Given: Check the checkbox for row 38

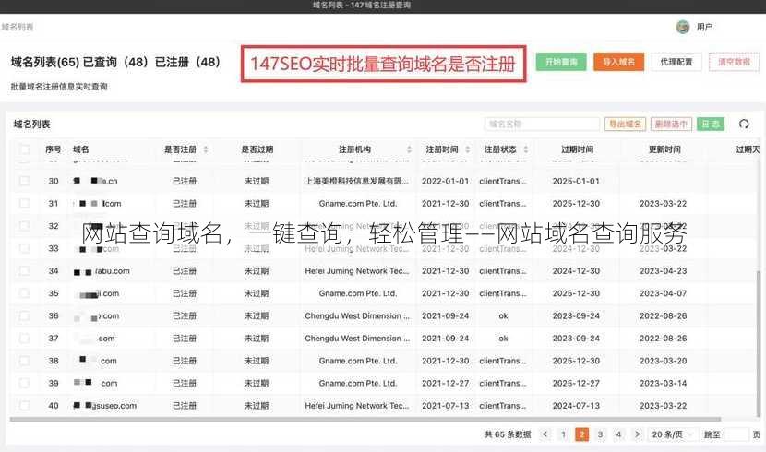Looking at the screenshot, I should 24,361.
